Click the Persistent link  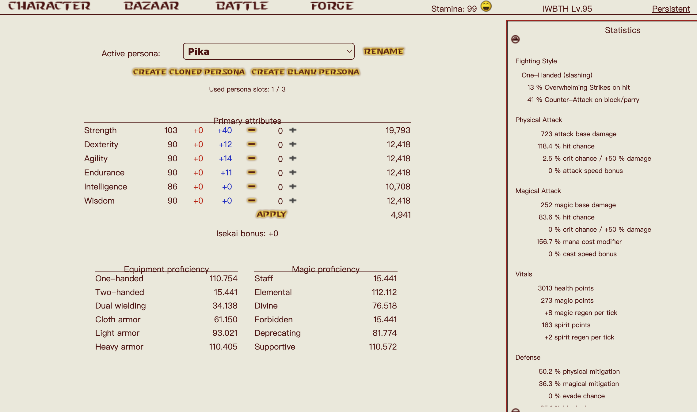[671, 9]
